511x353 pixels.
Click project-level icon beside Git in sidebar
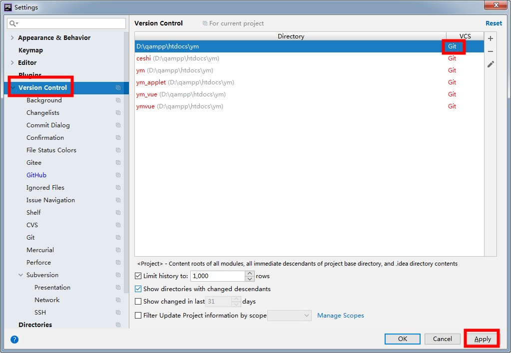click(x=118, y=237)
